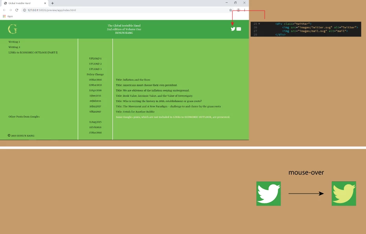366x234 pixels.
Task: Click the Twitter.svg img code line
Action: (x=320, y=27)
